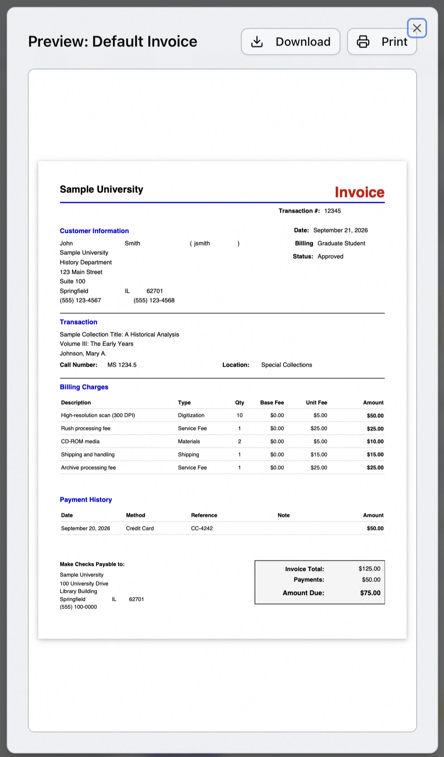
Task: Click payment date 'September 20, 2026'
Action: click(86, 528)
